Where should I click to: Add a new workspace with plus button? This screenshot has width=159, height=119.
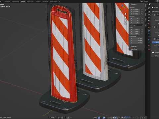point(59,2)
